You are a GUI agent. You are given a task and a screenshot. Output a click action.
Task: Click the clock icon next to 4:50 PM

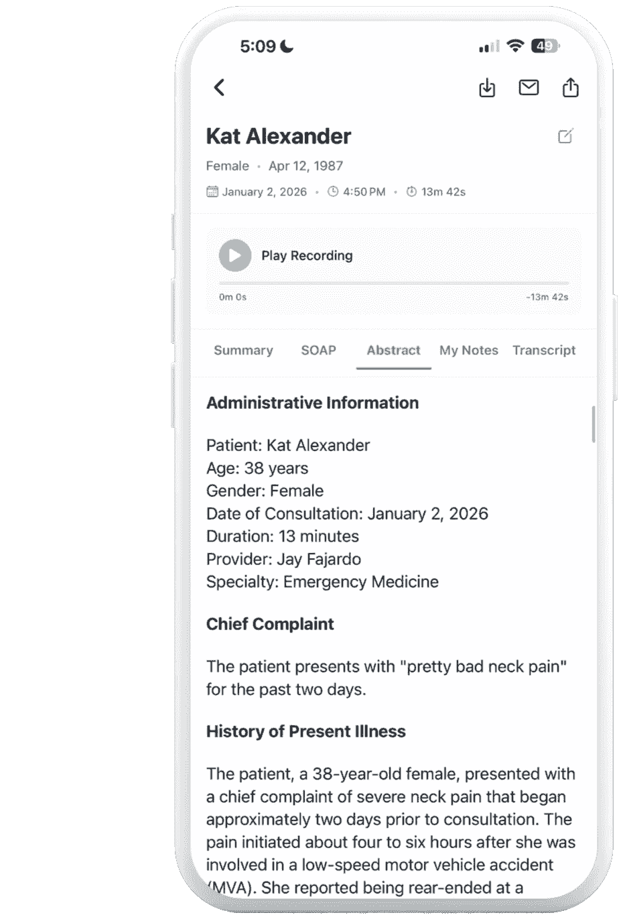point(333,192)
